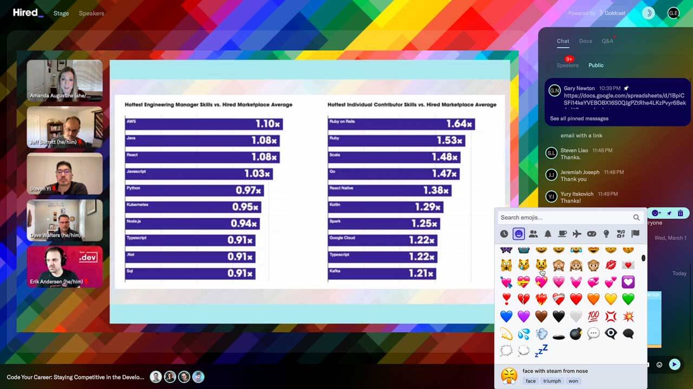Click the trash delete message icon

[x=681, y=213]
